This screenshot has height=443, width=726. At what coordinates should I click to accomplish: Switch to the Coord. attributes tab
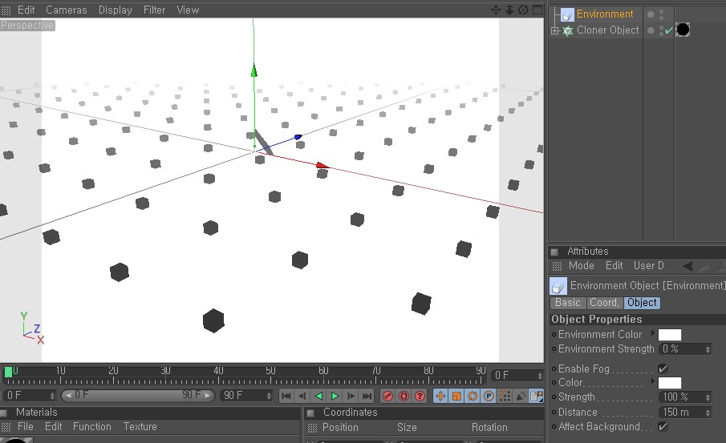click(x=604, y=303)
